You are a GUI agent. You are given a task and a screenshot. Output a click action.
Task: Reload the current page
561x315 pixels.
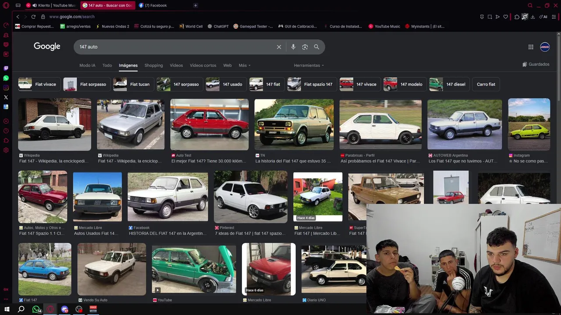click(33, 17)
